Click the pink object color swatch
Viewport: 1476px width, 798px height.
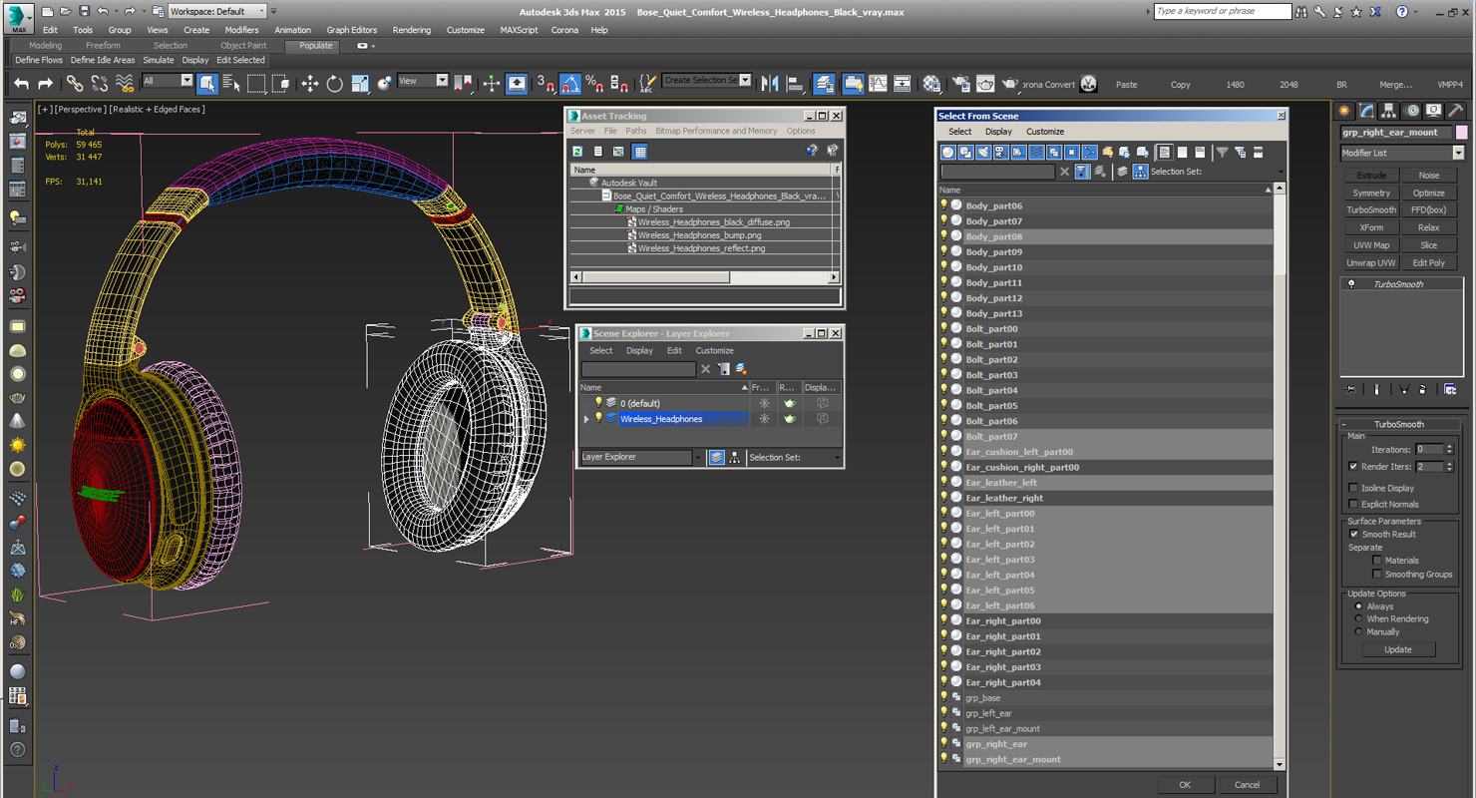click(1461, 133)
